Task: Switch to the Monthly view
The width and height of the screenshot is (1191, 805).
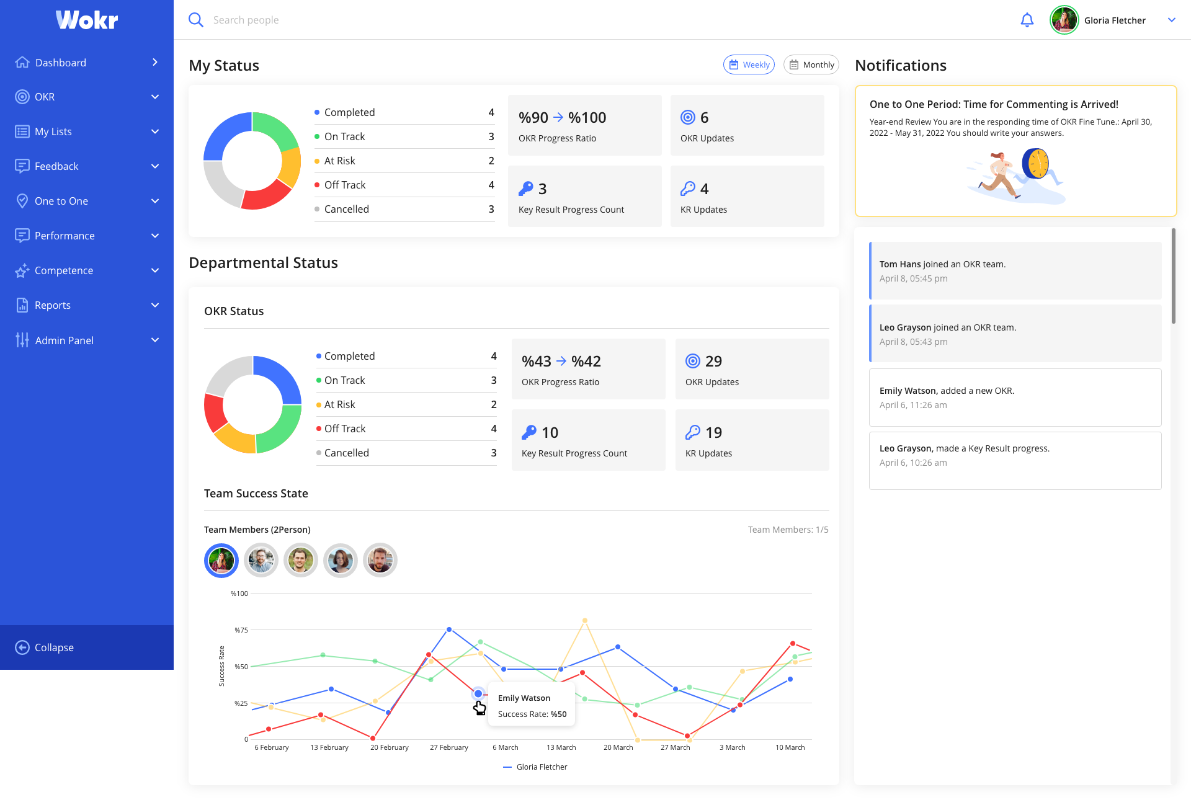Action: point(811,64)
